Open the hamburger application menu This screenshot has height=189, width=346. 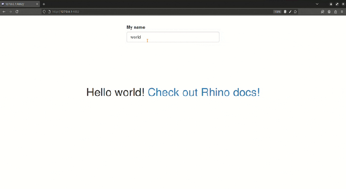[x=342, y=12]
